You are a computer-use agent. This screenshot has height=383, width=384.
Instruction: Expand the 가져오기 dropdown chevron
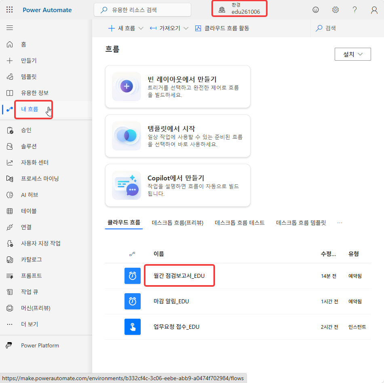[186, 28]
